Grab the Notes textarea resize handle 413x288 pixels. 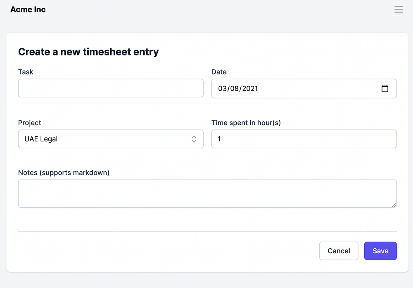[394, 205]
